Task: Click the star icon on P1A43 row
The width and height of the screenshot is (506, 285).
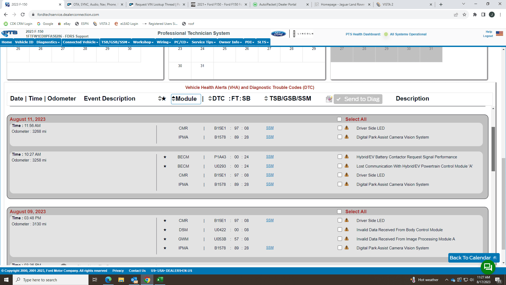Action: (x=165, y=157)
